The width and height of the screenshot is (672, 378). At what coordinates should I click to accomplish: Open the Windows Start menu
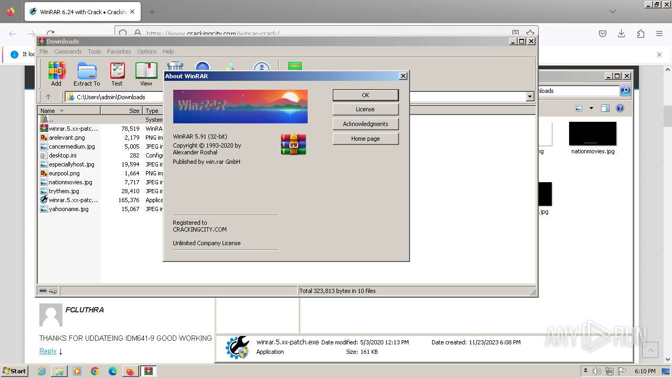(x=14, y=371)
